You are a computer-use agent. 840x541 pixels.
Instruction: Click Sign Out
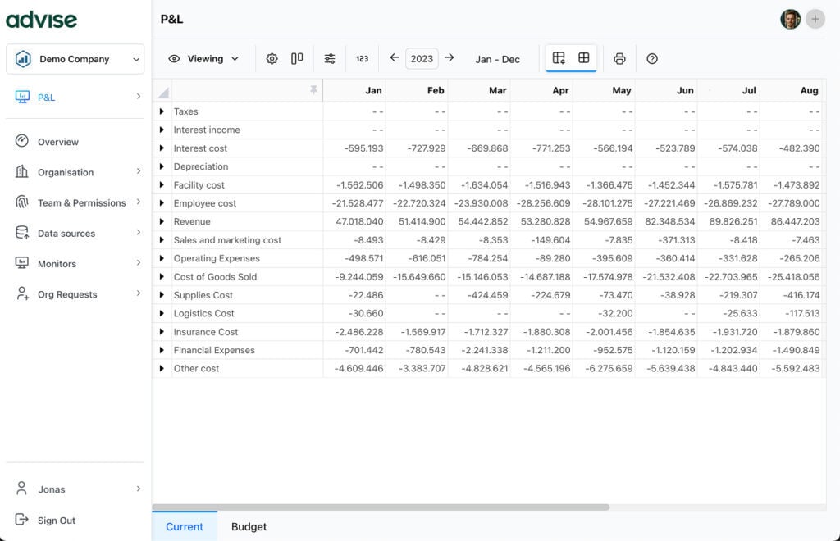tap(57, 521)
